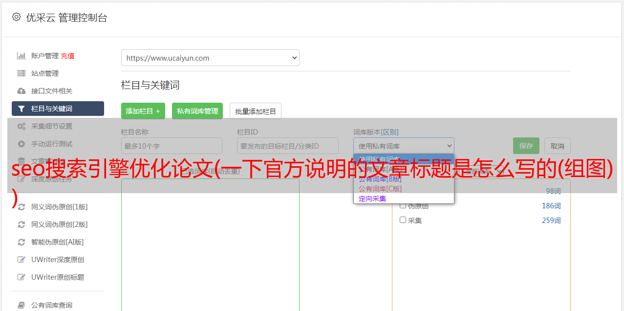
Task: Open 智能伪原创[AI版] tool
Action: coord(58,242)
